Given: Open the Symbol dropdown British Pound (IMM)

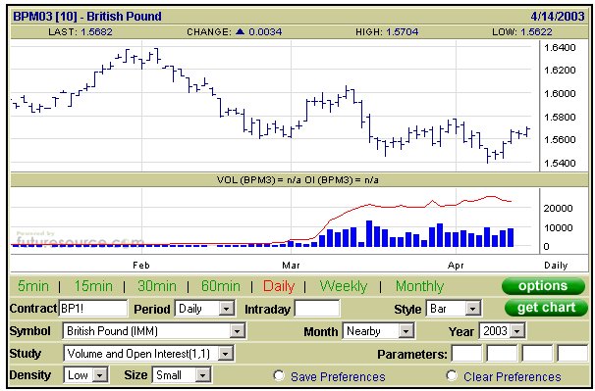Looking at the screenshot, I should point(154,331).
